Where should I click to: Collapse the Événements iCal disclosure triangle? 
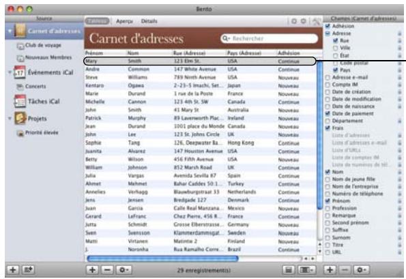click(10, 72)
